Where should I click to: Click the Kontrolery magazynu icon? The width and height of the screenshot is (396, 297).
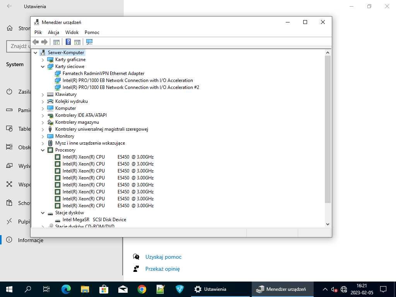[50, 122]
